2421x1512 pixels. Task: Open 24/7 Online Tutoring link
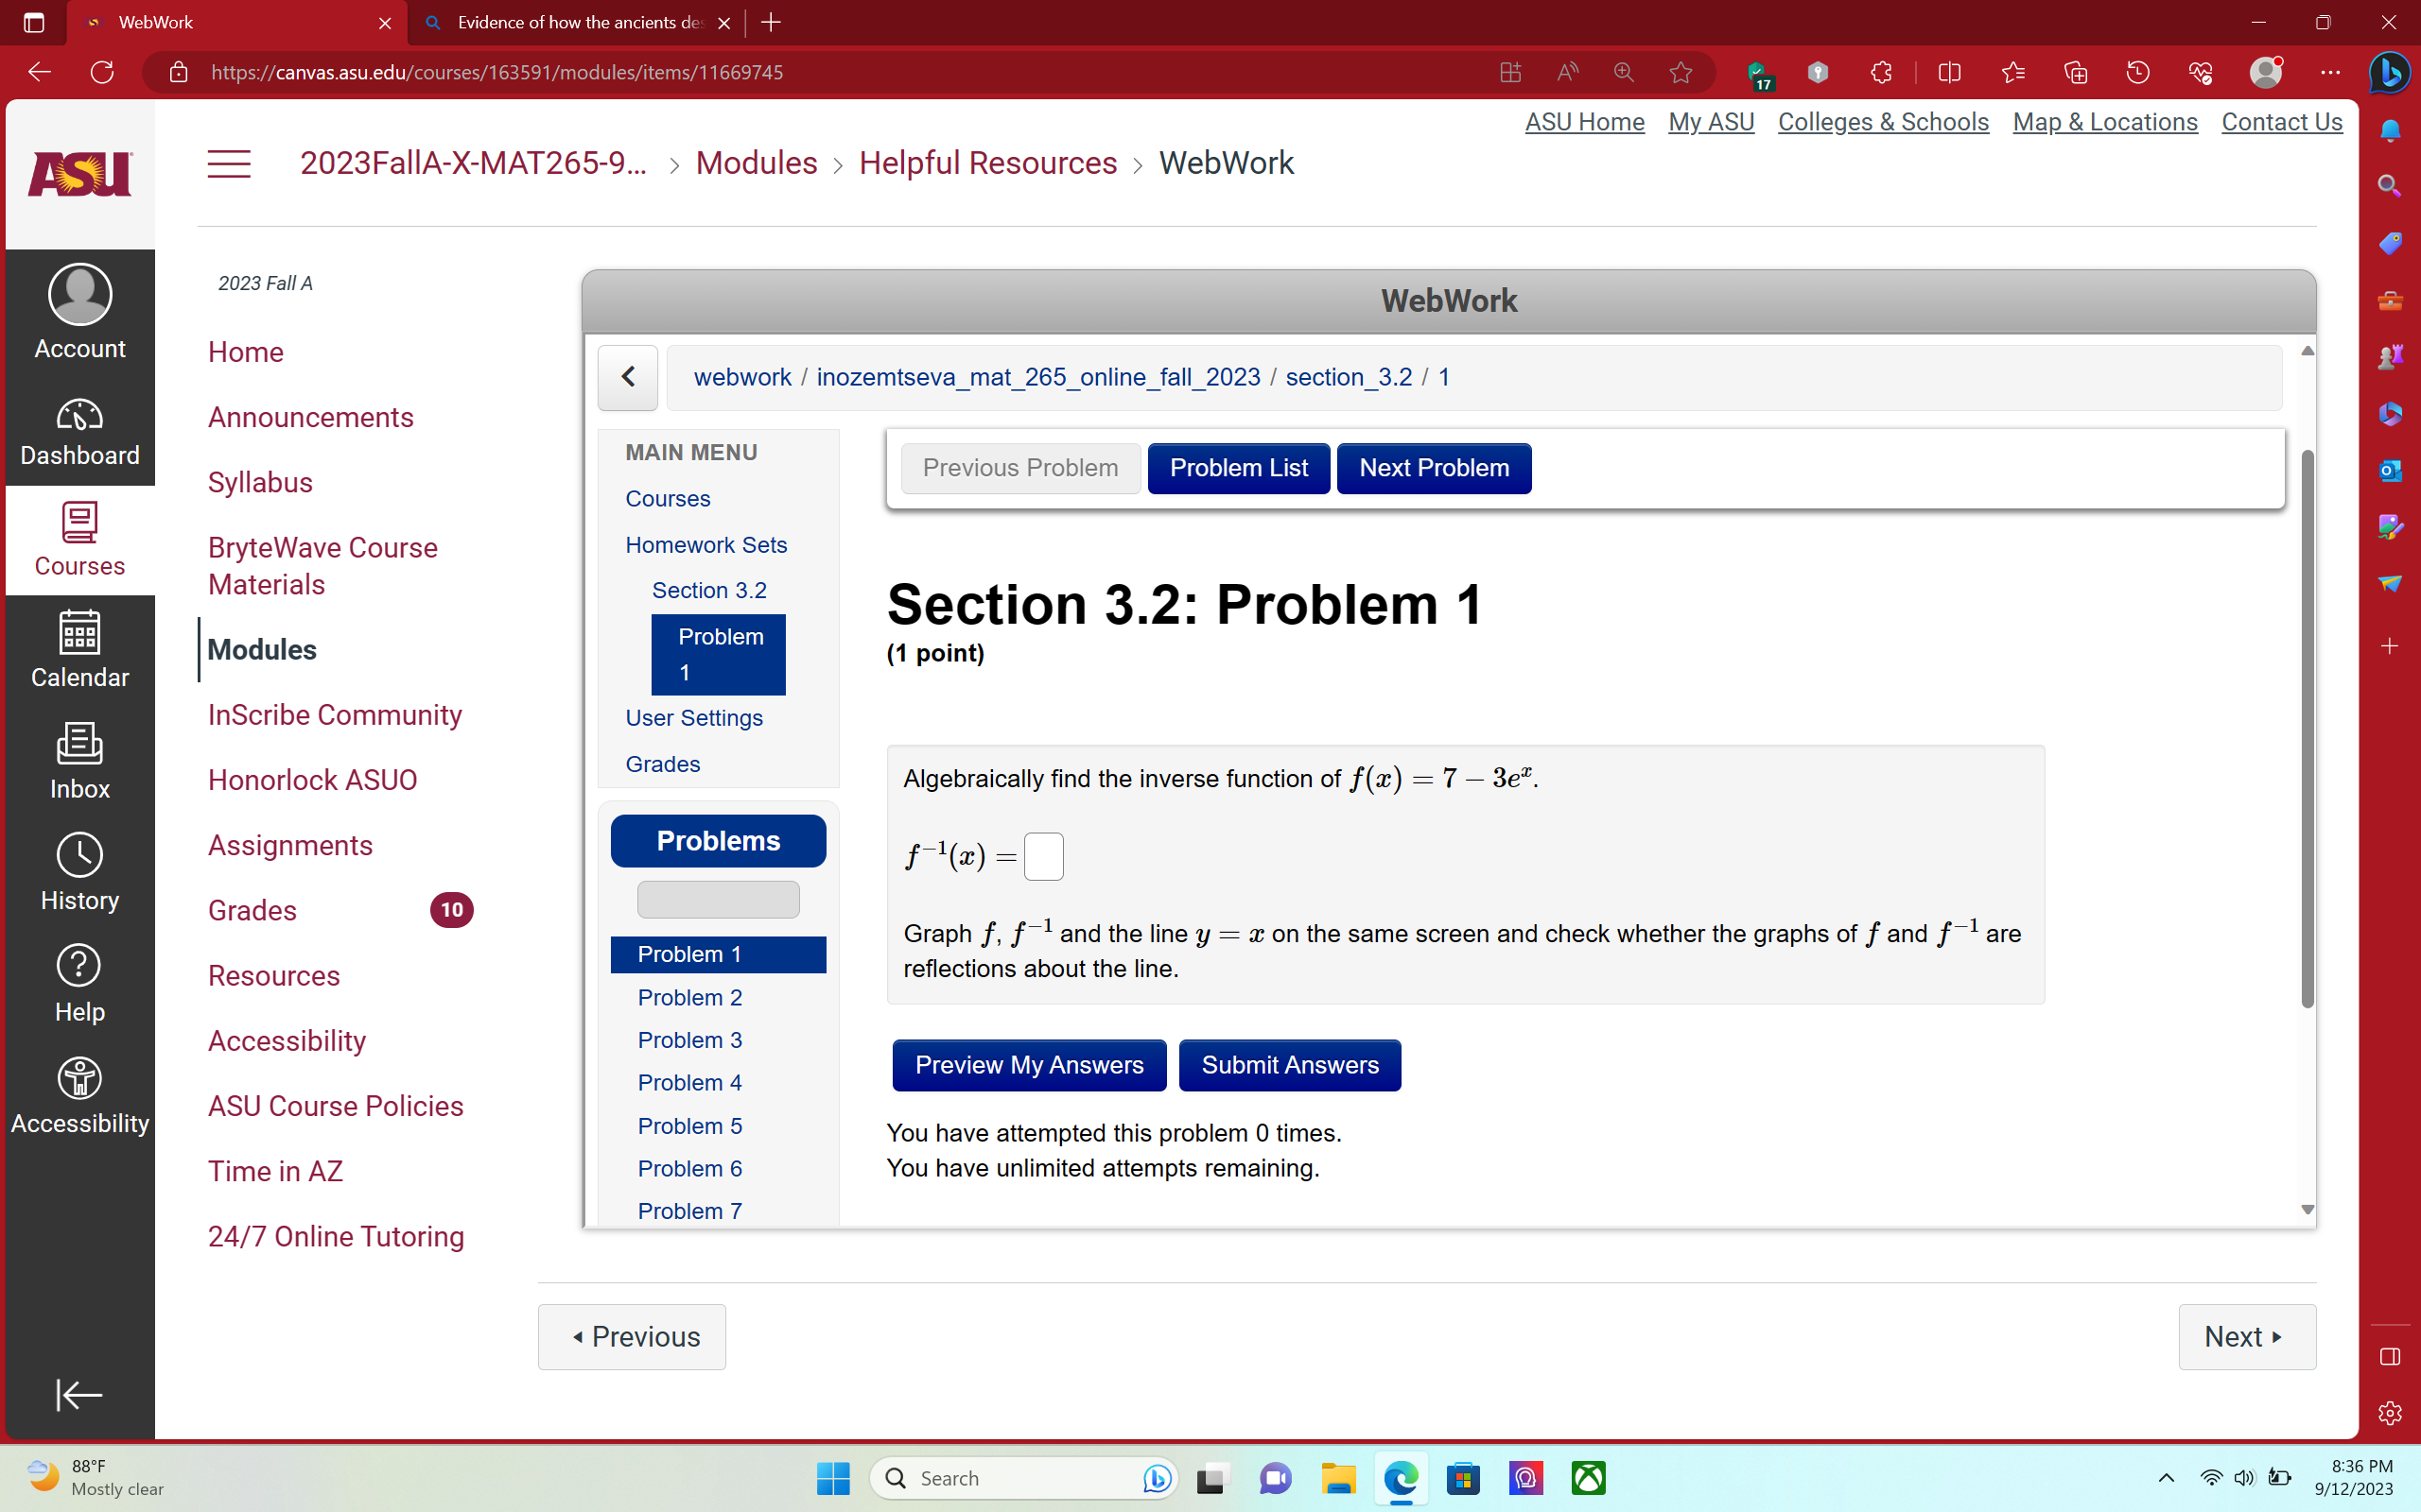pos(335,1236)
